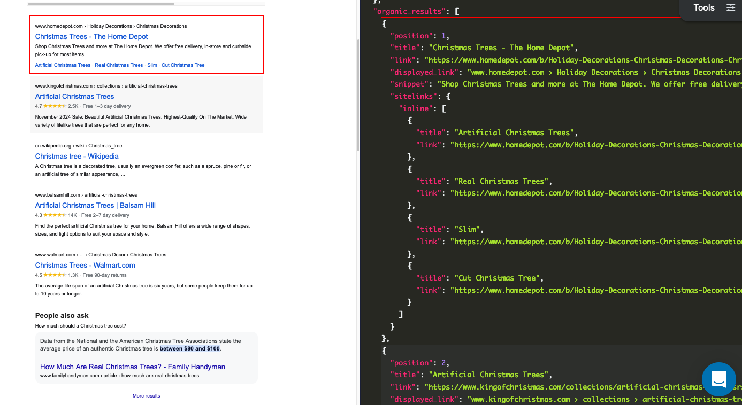Viewport: 742px width, 405px height.
Task: Open the Cut Christmas Tree sitelink
Action: pos(183,65)
